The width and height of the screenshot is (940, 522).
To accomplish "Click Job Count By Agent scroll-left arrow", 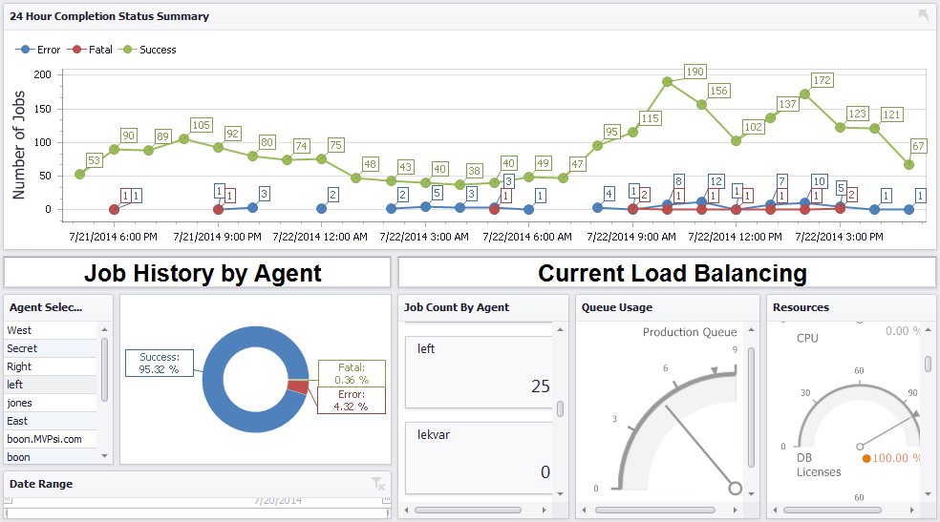I will (x=406, y=510).
